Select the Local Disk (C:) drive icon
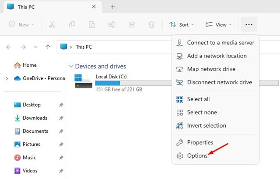This screenshot has height=179, width=280. tap(83, 81)
